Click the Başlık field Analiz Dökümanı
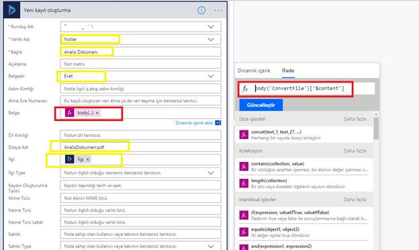Image resolution: width=419 pixels, height=250 pixels. click(140, 52)
